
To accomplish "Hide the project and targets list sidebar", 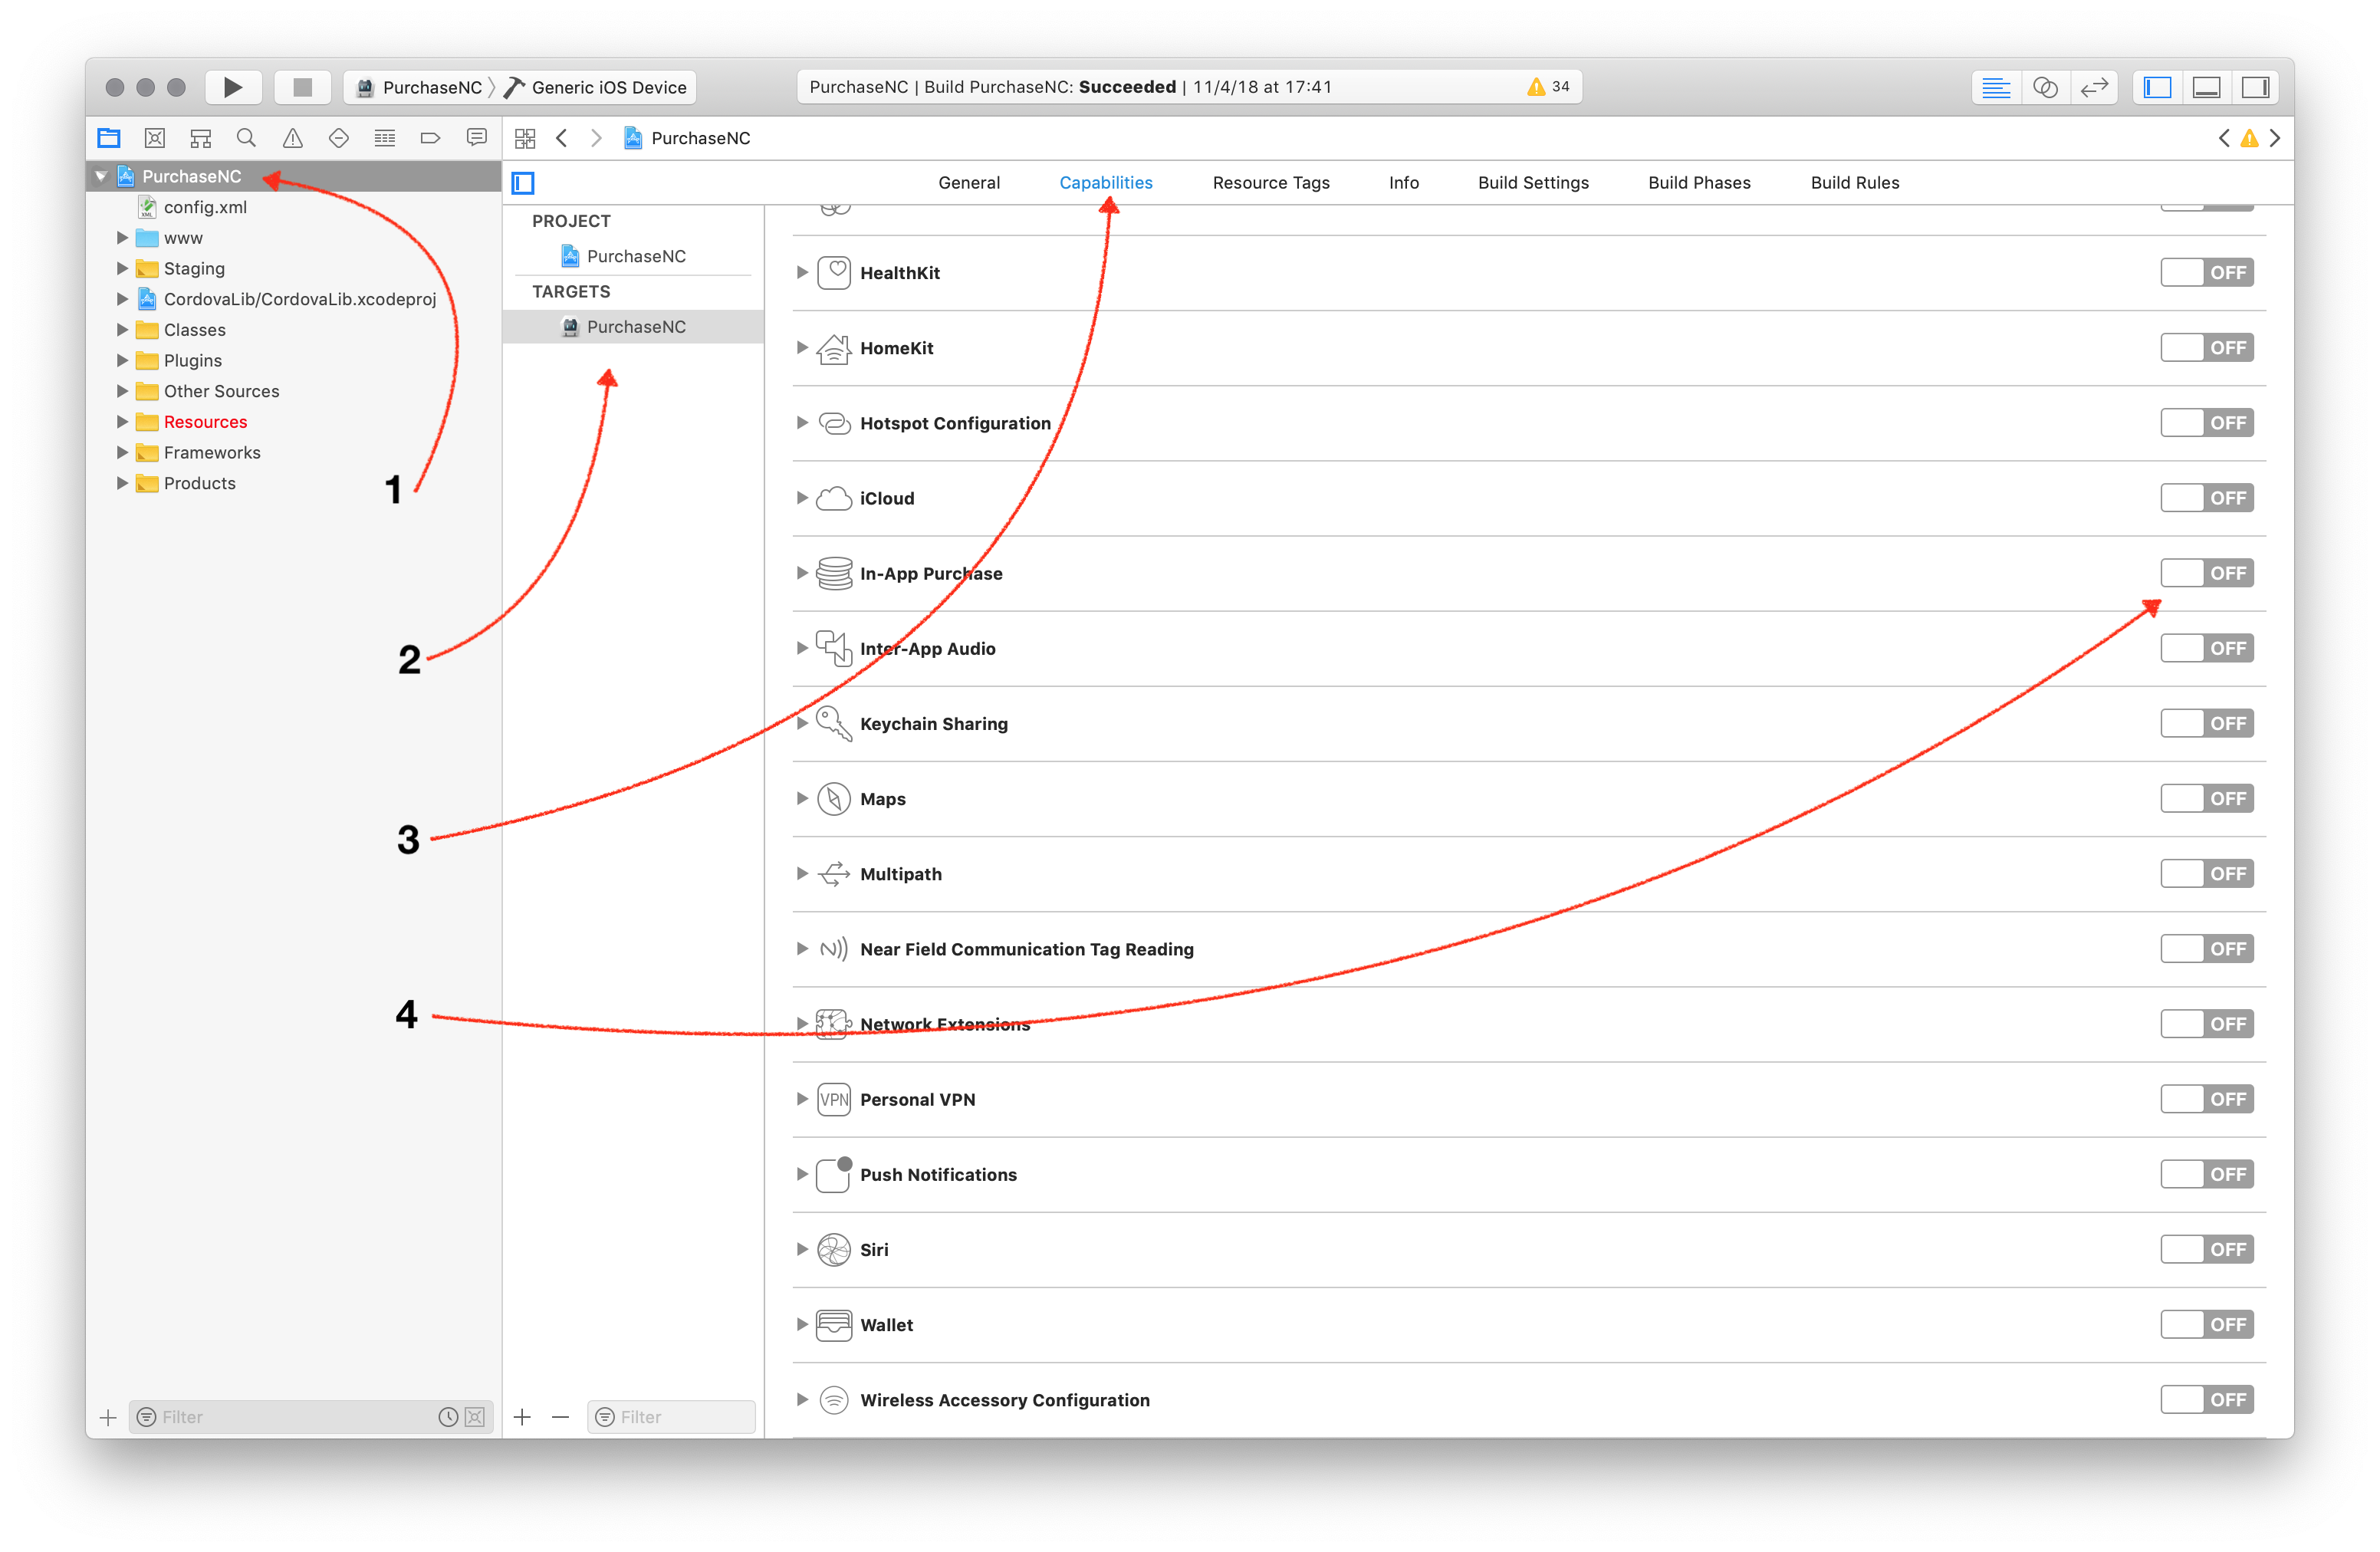I will click(x=523, y=183).
